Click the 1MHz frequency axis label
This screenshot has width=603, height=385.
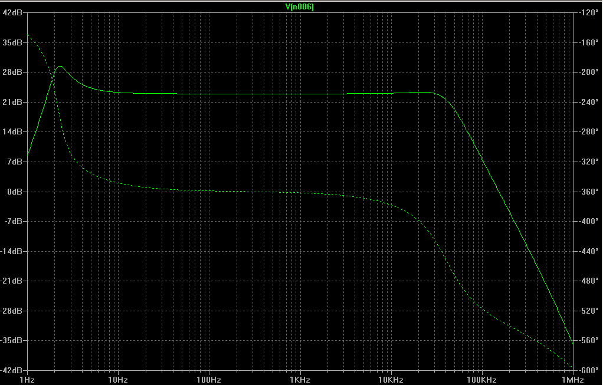(573, 380)
